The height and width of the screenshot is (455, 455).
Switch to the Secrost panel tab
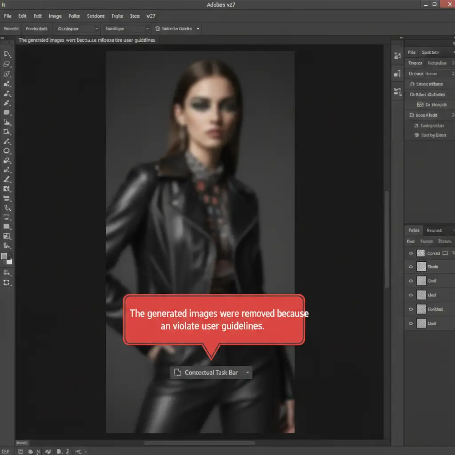(434, 230)
